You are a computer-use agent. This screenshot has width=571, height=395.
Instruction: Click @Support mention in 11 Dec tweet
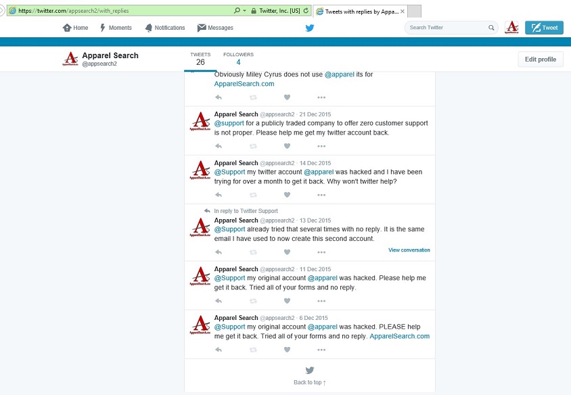point(229,278)
